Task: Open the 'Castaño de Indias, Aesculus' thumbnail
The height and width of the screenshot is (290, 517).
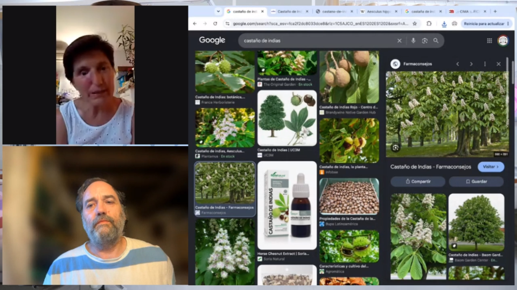Action: tap(225, 128)
